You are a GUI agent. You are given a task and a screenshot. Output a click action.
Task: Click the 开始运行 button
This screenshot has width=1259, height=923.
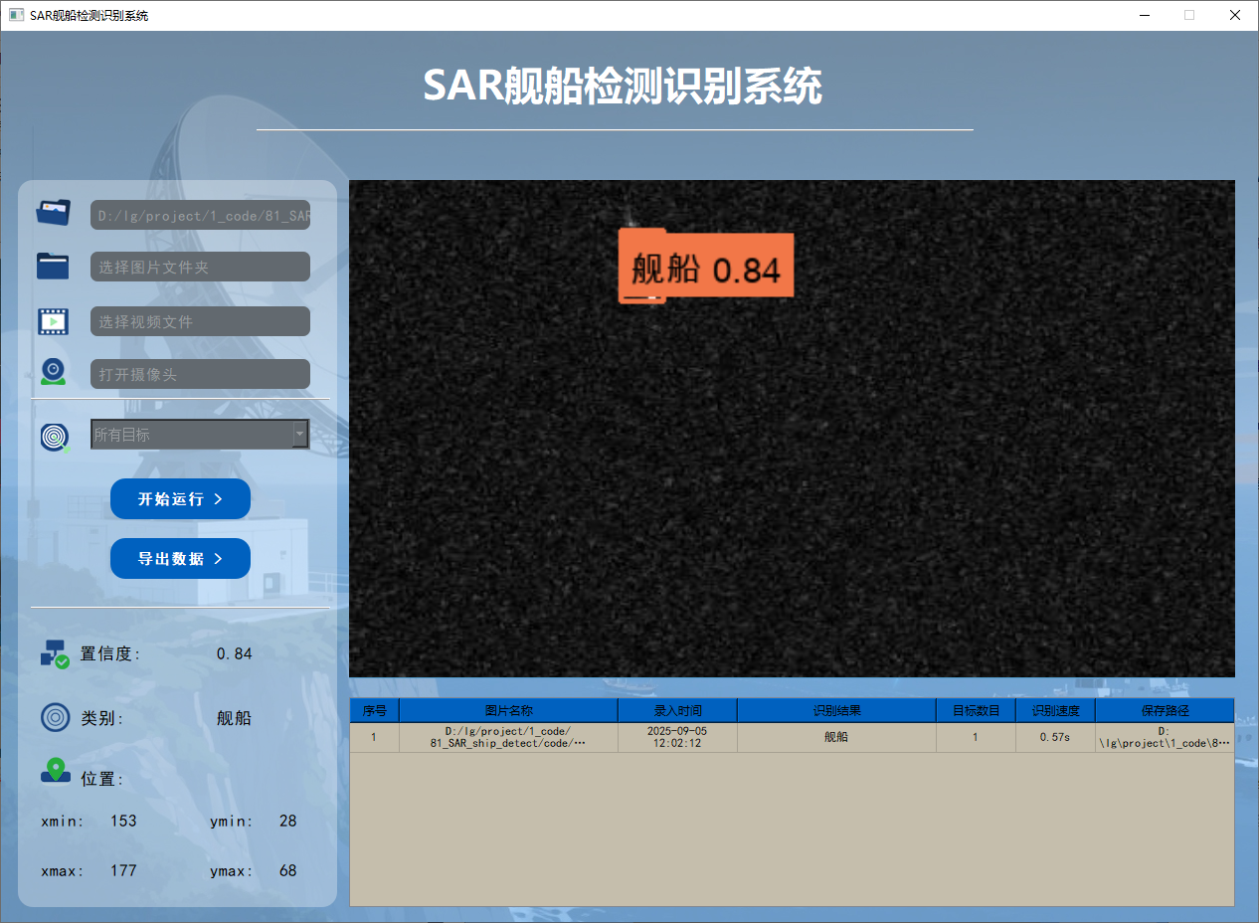coord(180,498)
